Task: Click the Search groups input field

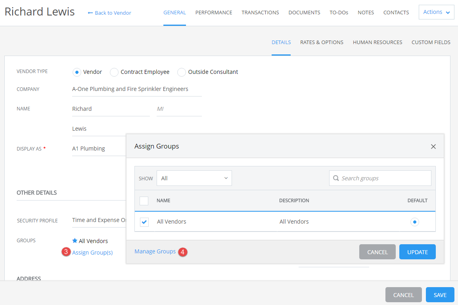Action: click(x=384, y=178)
